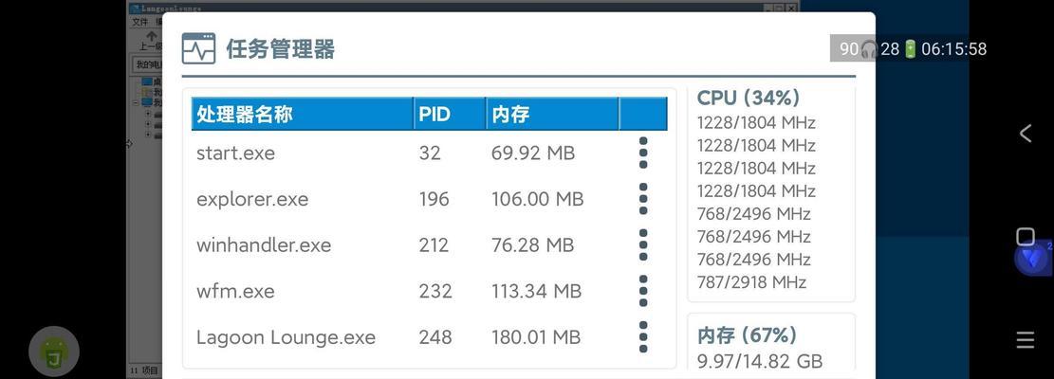The image size is (1054, 379).
Task: Click the 上一级 up-level toolbar button
Action: click(151, 41)
